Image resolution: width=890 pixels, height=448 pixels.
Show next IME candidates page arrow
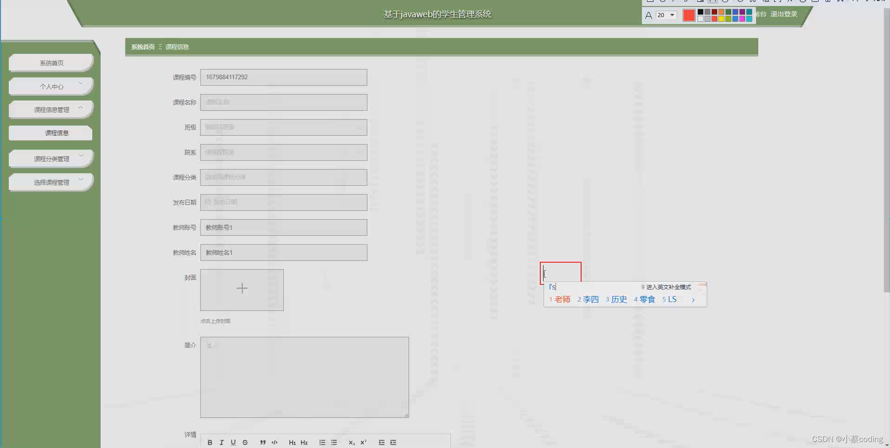[x=693, y=300]
